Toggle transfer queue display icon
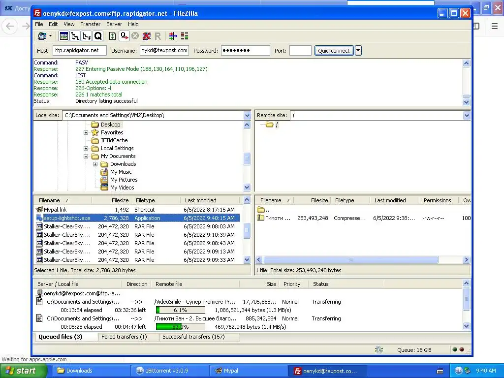Viewport: 504px width, 378px height. [98, 36]
